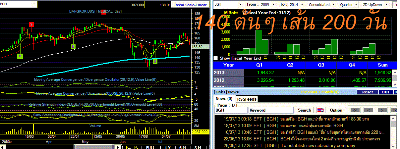Set chart range to 3M
The height and width of the screenshot is (149, 400).
click(x=198, y=147)
